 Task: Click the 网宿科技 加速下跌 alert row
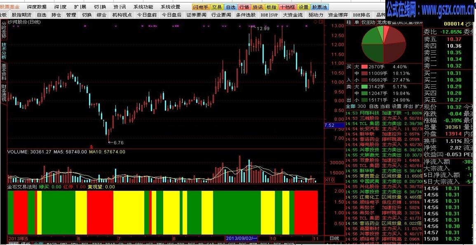click(384, 113)
